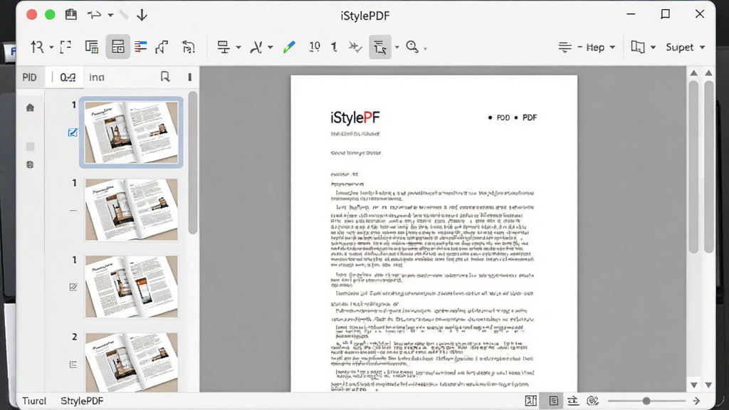Image resolution: width=729 pixels, height=410 pixels.
Task: Click the duplicate pages icon
Action: tap(92, 47)
